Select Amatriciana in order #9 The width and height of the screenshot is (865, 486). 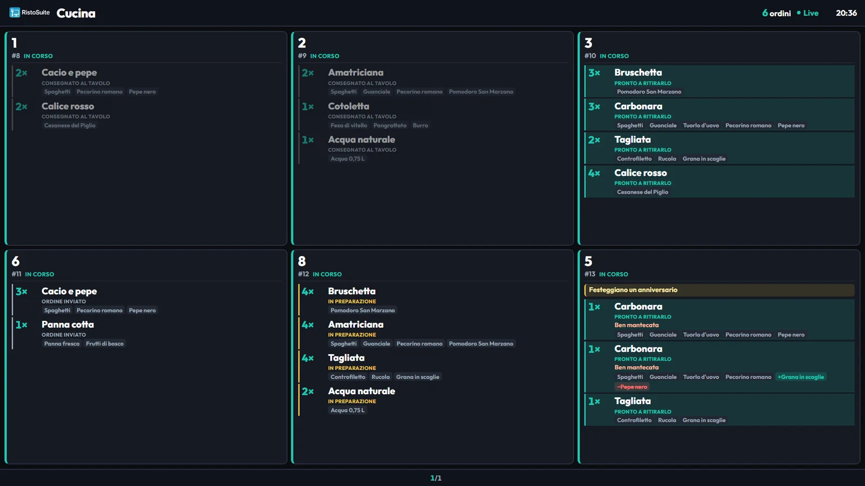coord(433,81)
